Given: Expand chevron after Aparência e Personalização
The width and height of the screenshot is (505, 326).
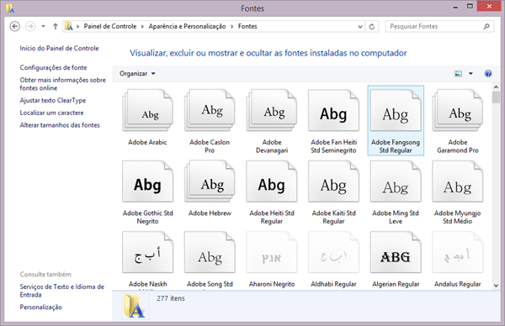Looking at the screenshot, I should click(x=232, y=26).
